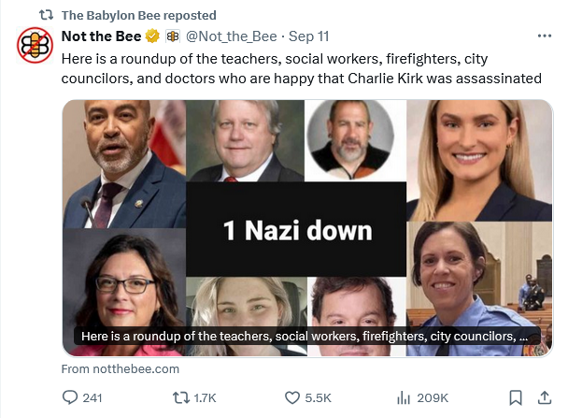Open view analytics showing 209K
This screenshot has height=418, width=568.
tap(403, 397)
